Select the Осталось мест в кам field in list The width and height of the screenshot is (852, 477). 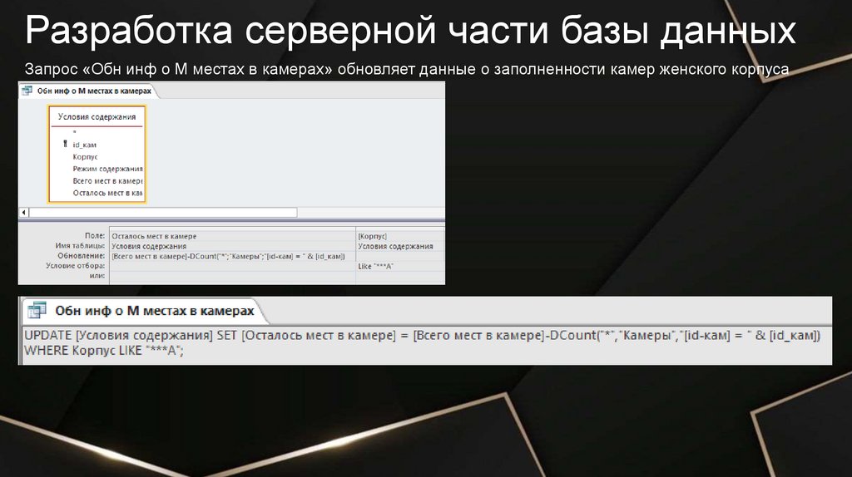click(x=107, y=193)
